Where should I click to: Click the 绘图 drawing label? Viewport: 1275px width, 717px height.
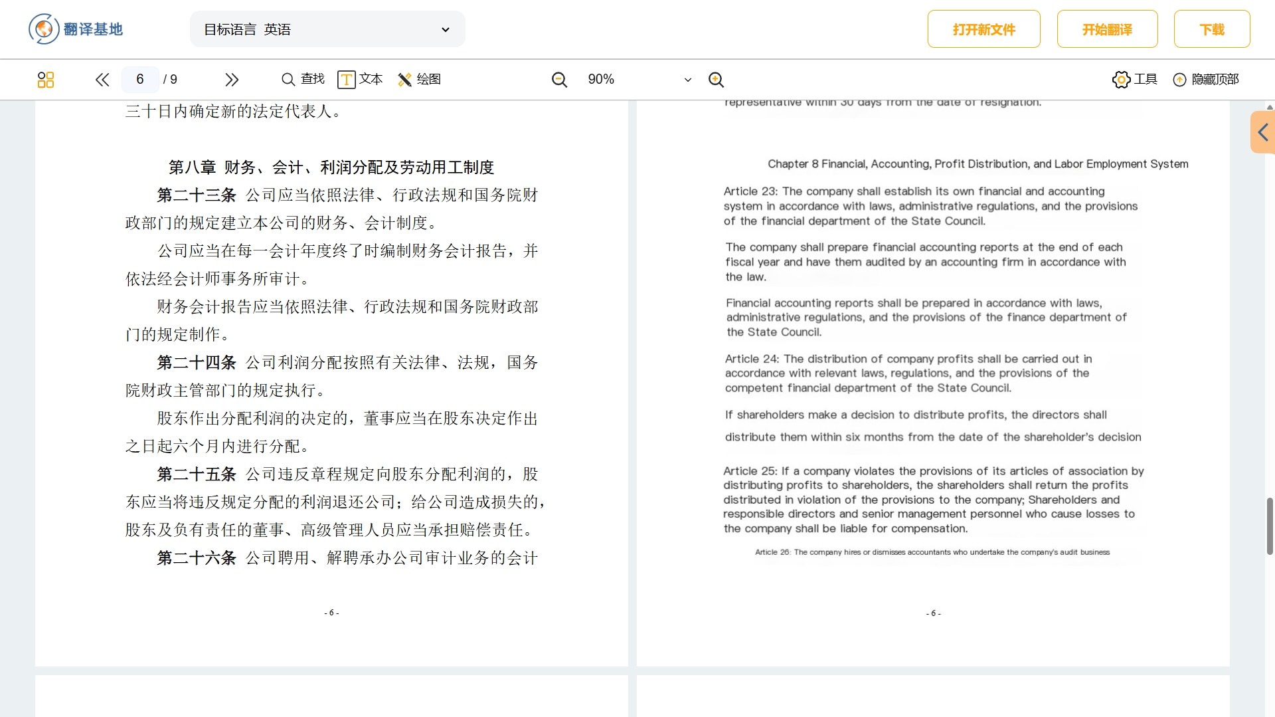(x=428, y=79)
